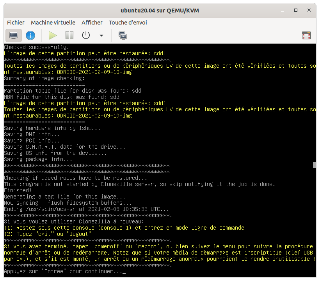Maximize the QEMU/KVM window
The width and height of the screenshot is (320, 281).
point(296,11)
